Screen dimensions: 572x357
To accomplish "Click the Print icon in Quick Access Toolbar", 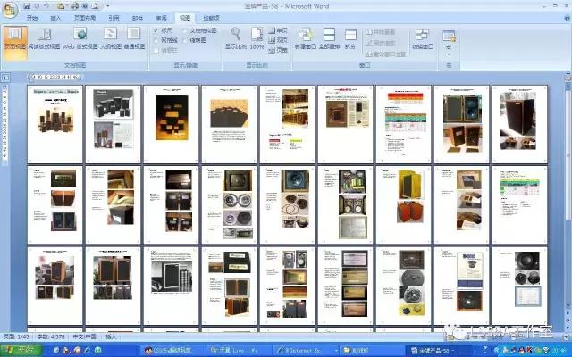I will coord(75,6).
